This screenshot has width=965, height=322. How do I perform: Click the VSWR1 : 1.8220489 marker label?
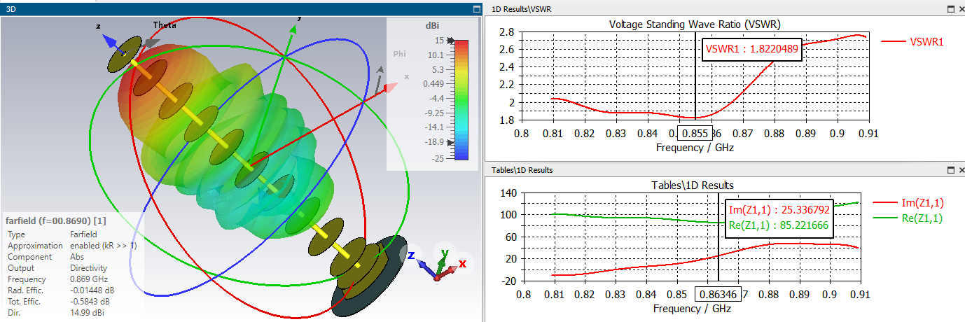[x=751, y=49]
